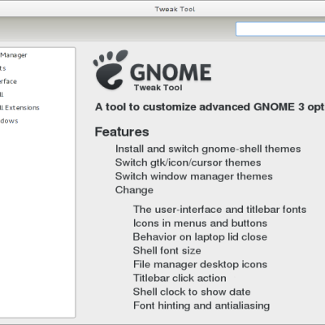
Task: Click 'Icons in menus and buttons' text
Action: pos(200,223)
